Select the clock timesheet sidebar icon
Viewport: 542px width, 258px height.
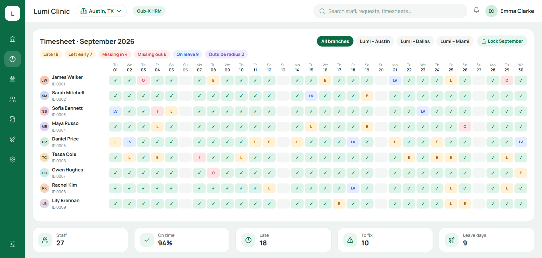(12, 59)
